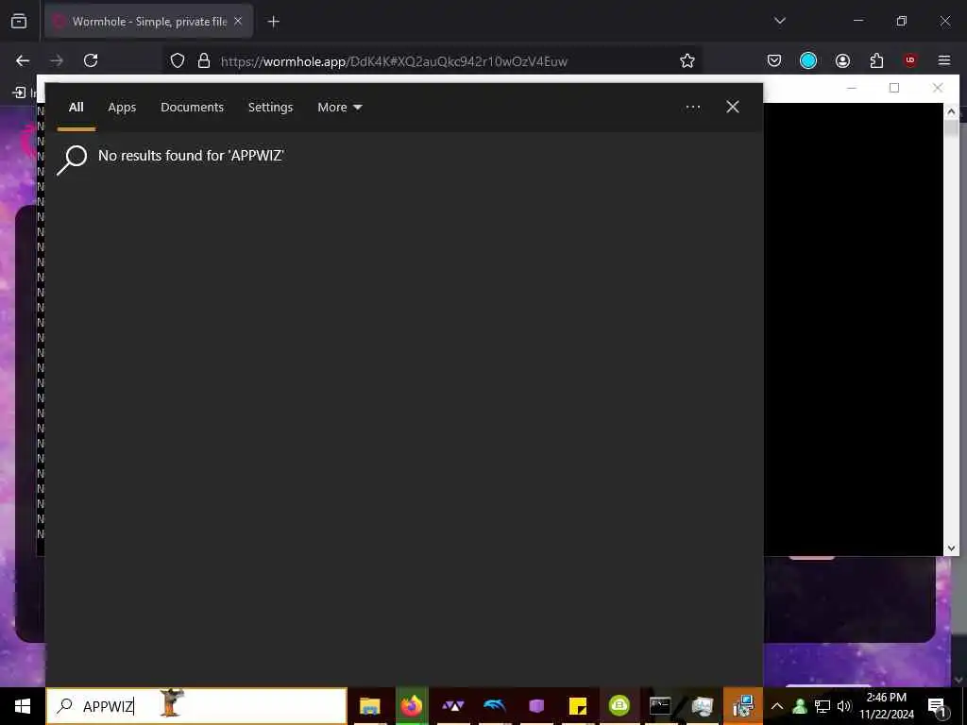
Task: Select the All search filter tab
Action: click(76, 108)
